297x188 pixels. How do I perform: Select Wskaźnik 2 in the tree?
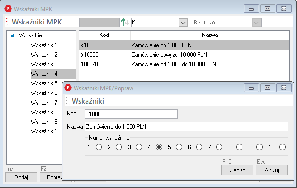(x=44, y=55)
